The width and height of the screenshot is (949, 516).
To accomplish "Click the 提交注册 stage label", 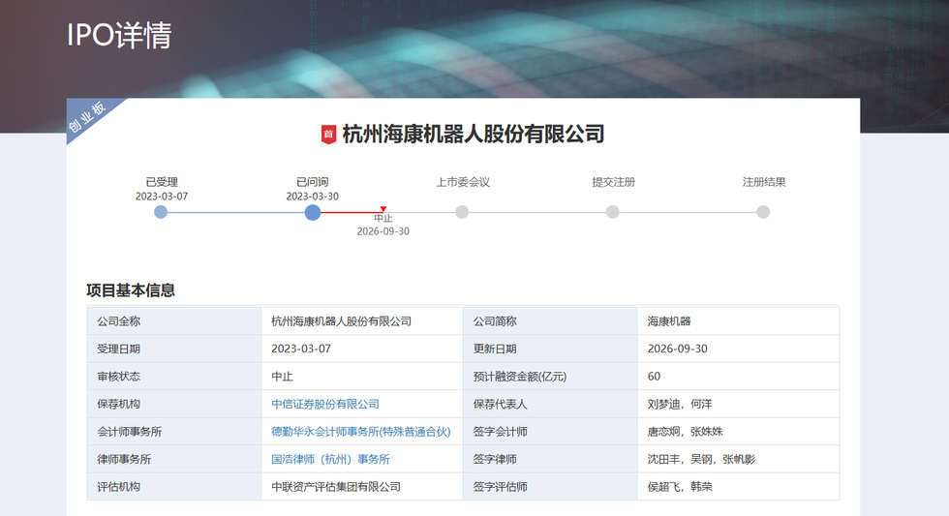I will (x=613, y=182).
